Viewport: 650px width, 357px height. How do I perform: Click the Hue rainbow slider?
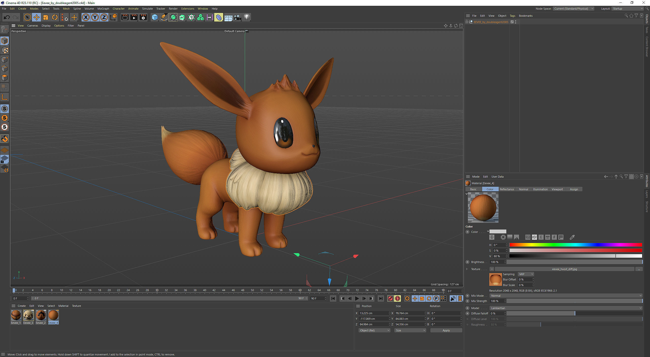click(x=576, y=245)
